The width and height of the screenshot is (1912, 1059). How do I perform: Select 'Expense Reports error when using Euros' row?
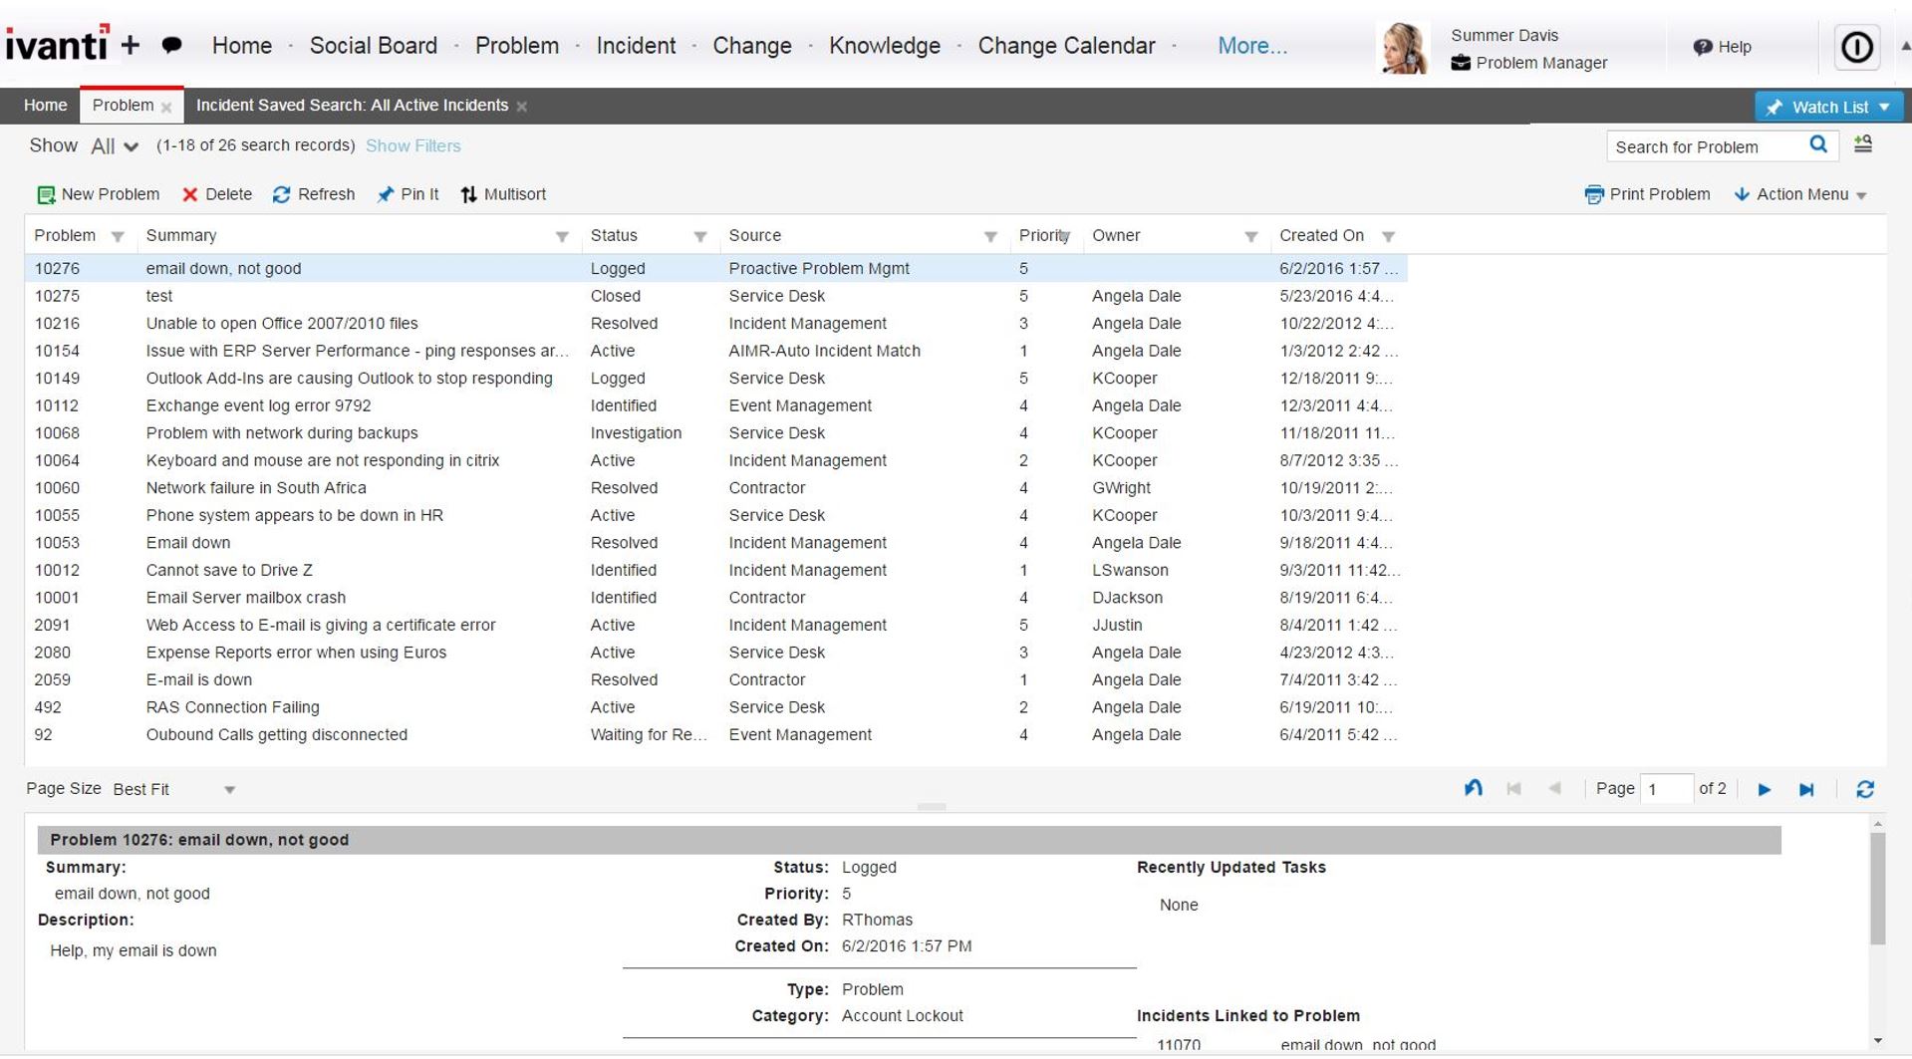pyautogui.click(x=715, y=653)
